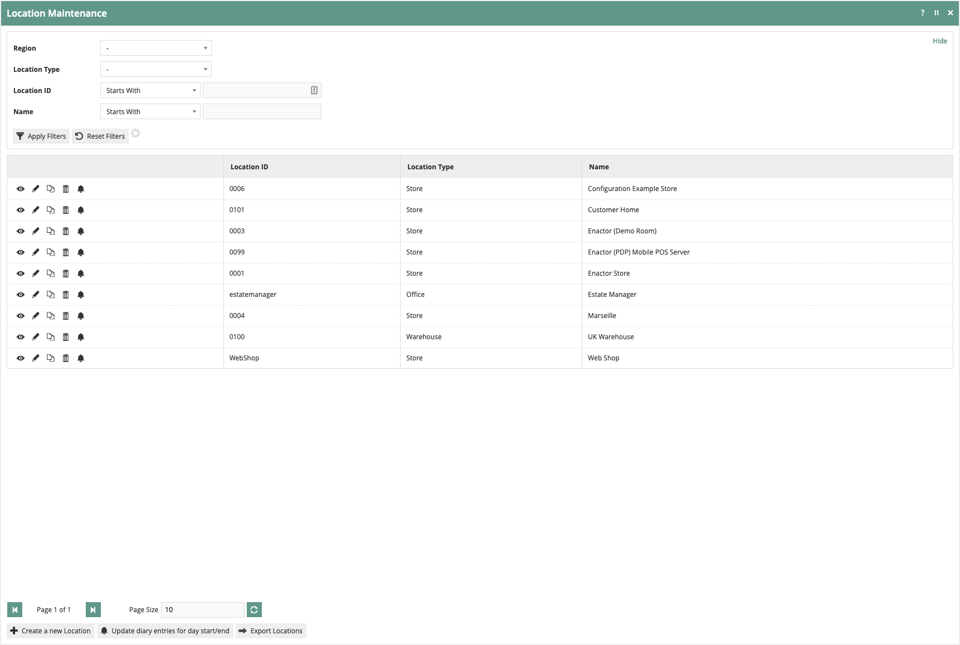Sort by the Location ID column header
Image resolution: width=960 pixels, height=645 pixels.
(x=248, y=167)
